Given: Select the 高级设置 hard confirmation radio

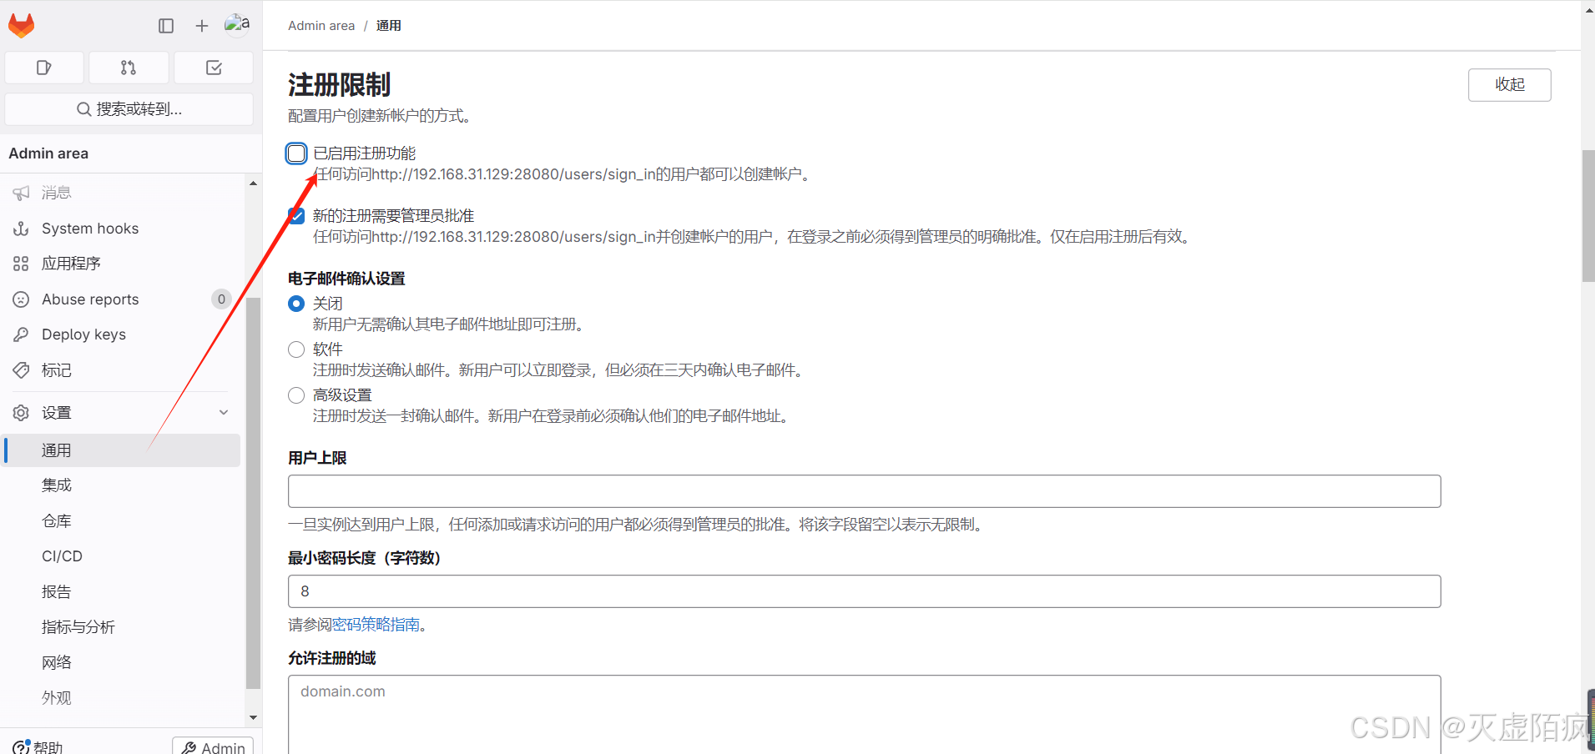Looking at the screenshot, I should tap(296, 395).
